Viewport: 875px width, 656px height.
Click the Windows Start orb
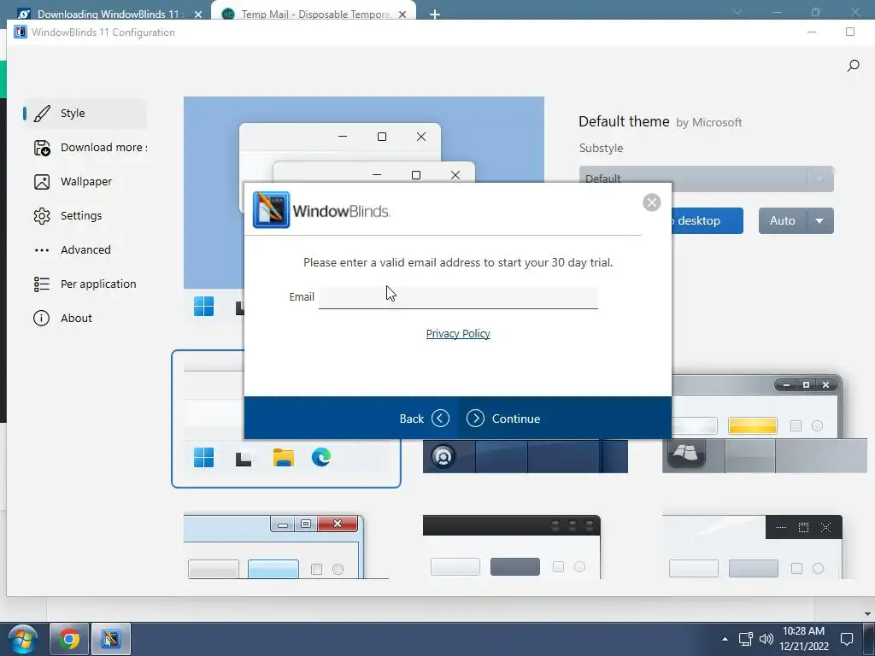[22, 639]
